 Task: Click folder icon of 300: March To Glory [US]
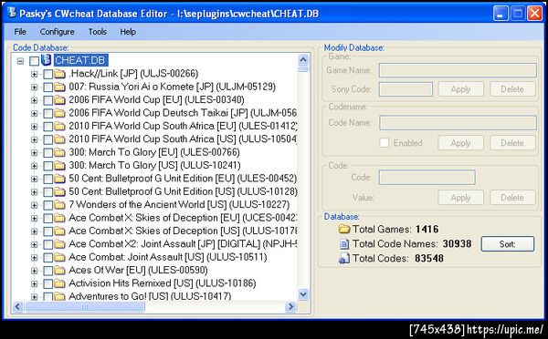(59, 165)
